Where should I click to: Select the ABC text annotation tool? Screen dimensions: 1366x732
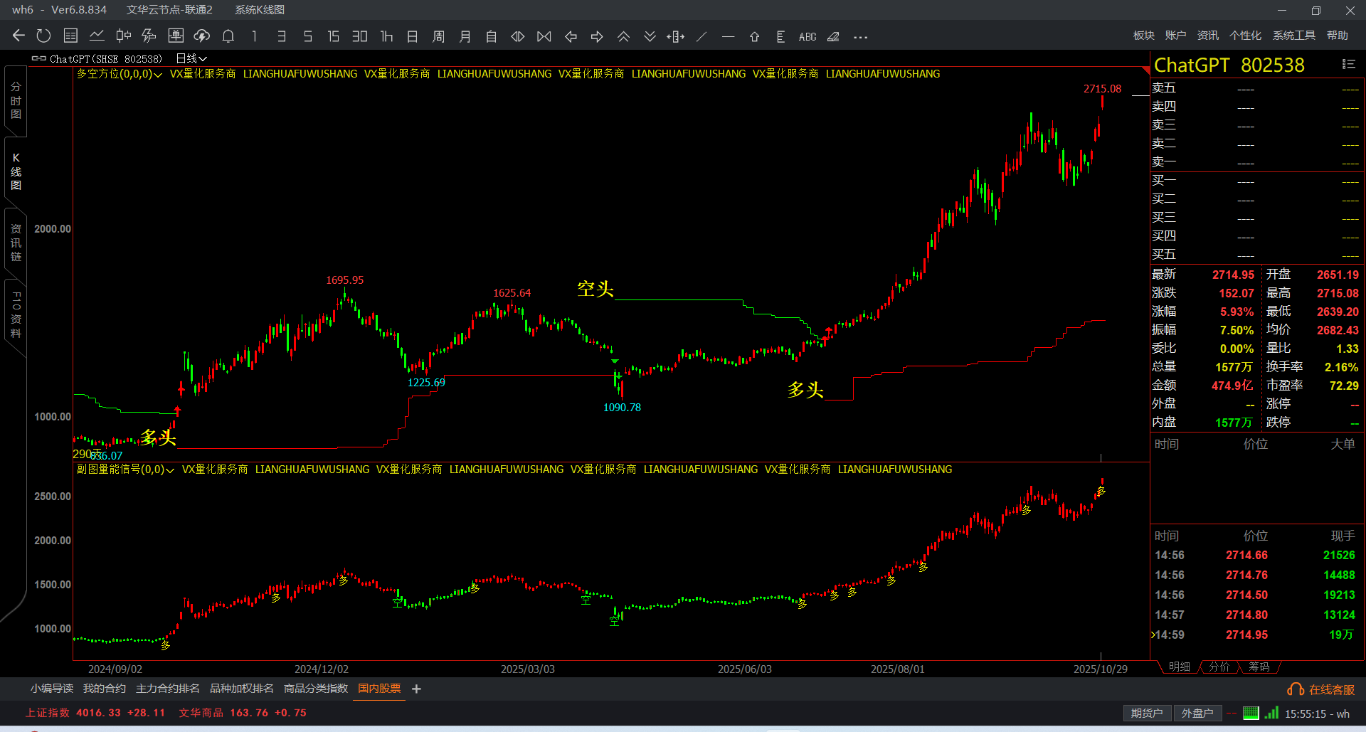[808, 36]
